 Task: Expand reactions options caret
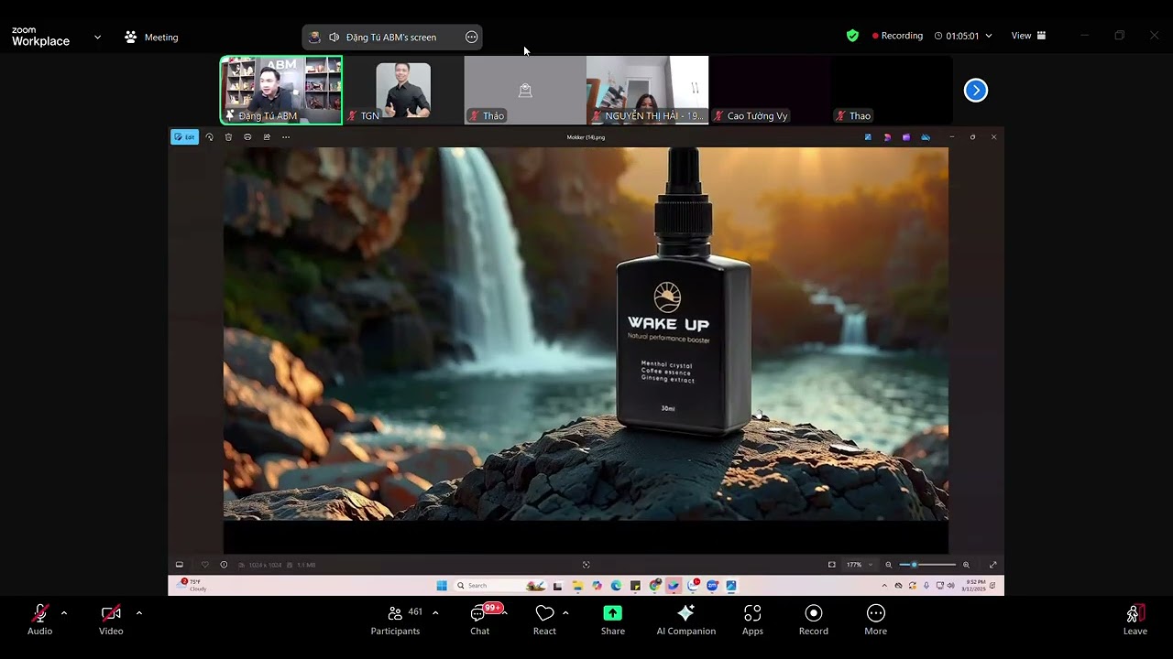click(x=565, y=612)
